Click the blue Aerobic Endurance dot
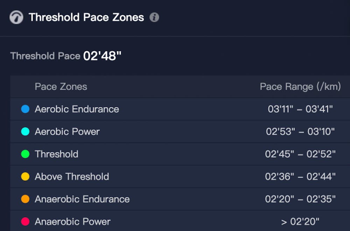Image resolution: width=350 pixels, height=231 pixels. [25, 109]
